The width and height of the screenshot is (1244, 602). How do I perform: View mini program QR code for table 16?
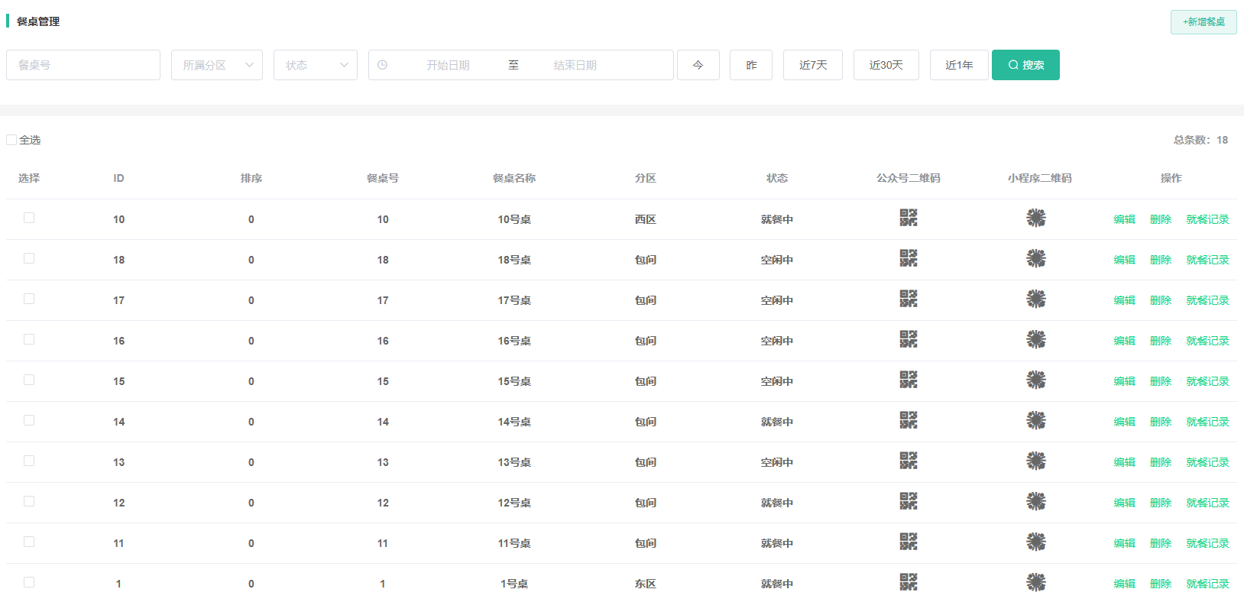click(1035, 340)
